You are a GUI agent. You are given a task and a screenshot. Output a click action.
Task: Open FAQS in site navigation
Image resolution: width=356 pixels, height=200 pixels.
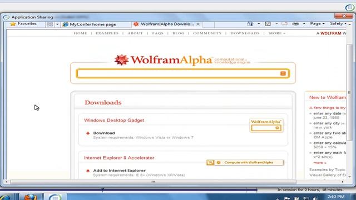click(x=158, y=33)
